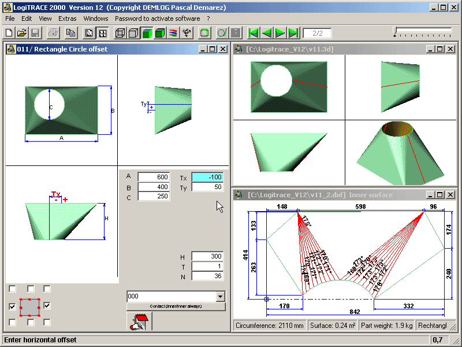Go to the next page arrow
The width and height of the screenshot is (462, 347).
coord(280,33)
